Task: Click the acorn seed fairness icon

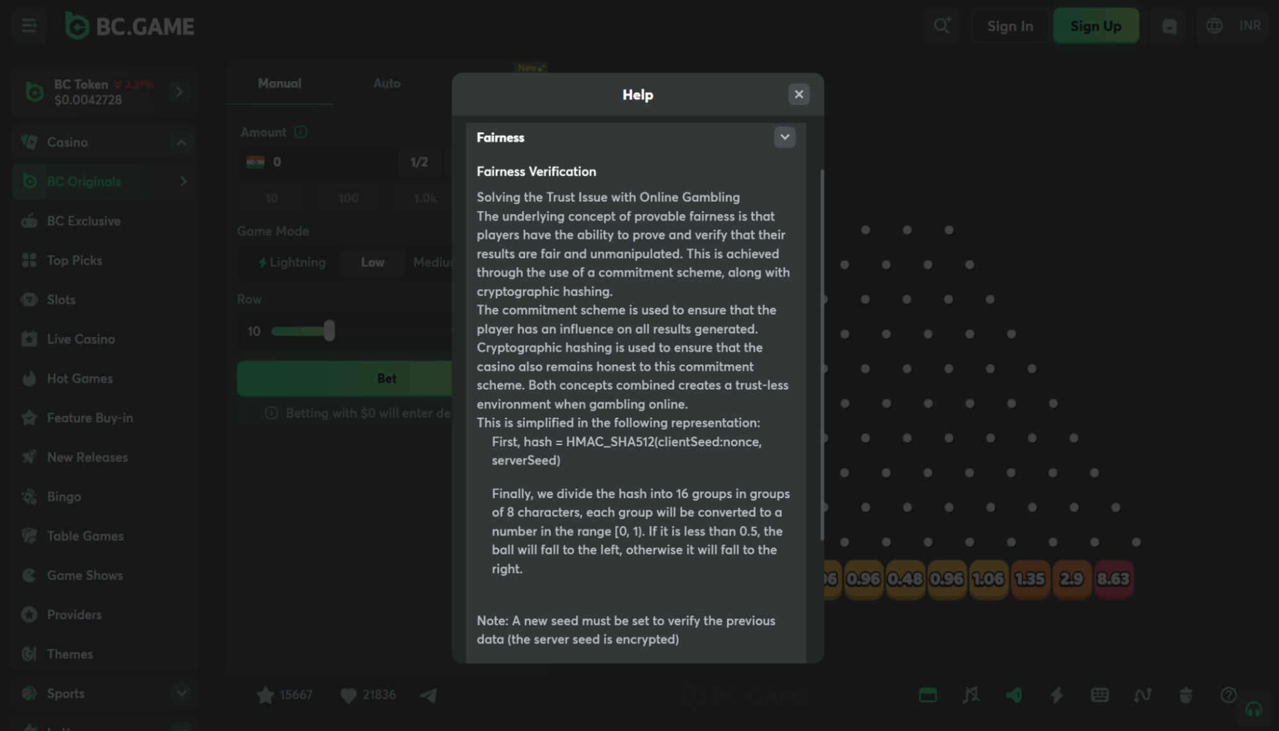Action: [1186, 695]
